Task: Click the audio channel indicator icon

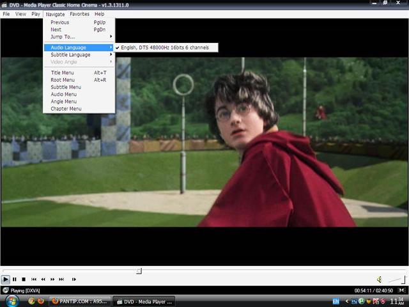Action: click(x=402, y=290)
